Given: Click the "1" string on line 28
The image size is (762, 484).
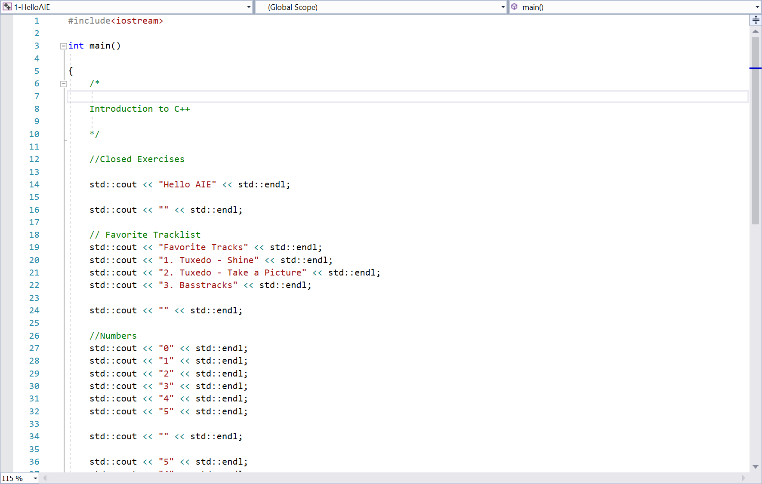Looking at the screenshot, I should 166,361.
